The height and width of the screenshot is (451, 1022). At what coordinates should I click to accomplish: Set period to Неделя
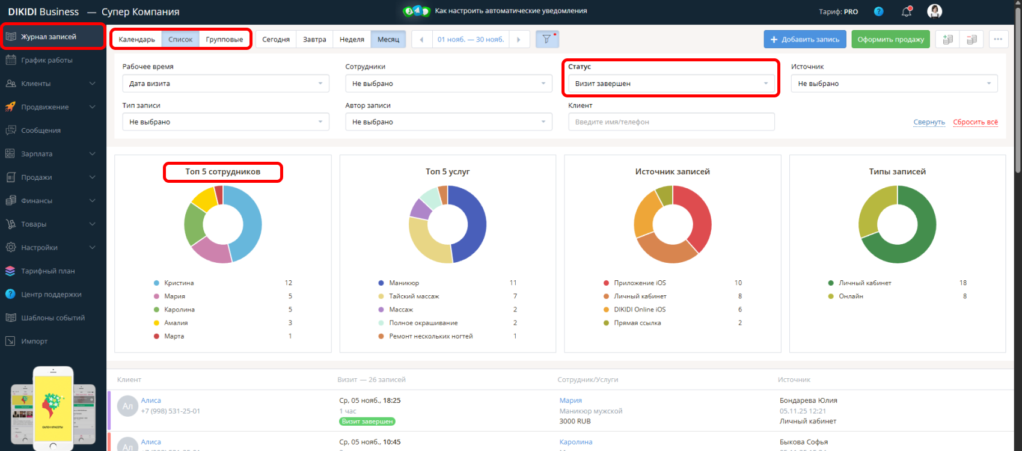352,40
